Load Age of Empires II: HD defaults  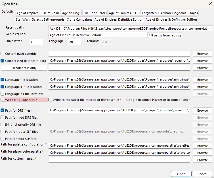click(x=124, y=13)
